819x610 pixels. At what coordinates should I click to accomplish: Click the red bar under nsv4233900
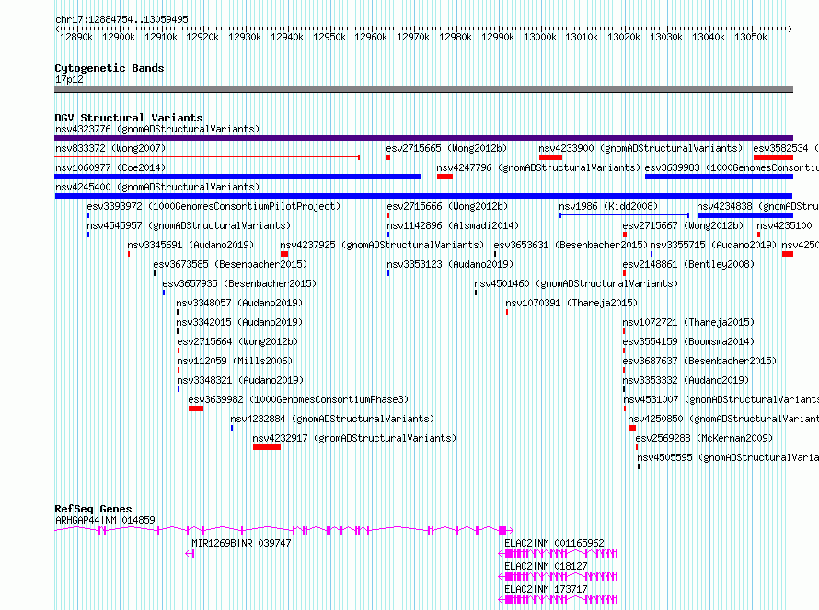point(550,157)
